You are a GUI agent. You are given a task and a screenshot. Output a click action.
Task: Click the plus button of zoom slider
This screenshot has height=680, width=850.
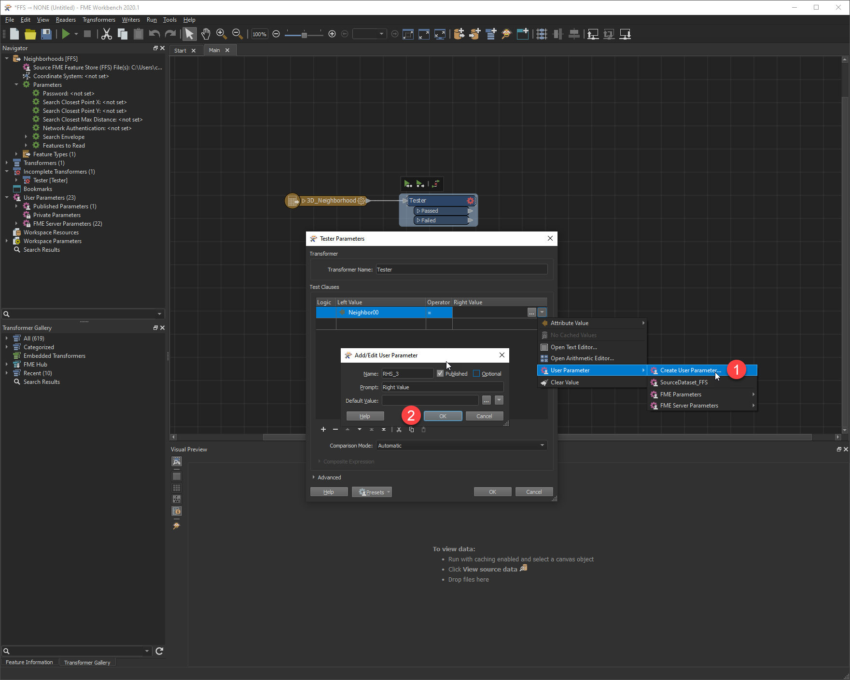pyautogui.click(x=332, y=34)
